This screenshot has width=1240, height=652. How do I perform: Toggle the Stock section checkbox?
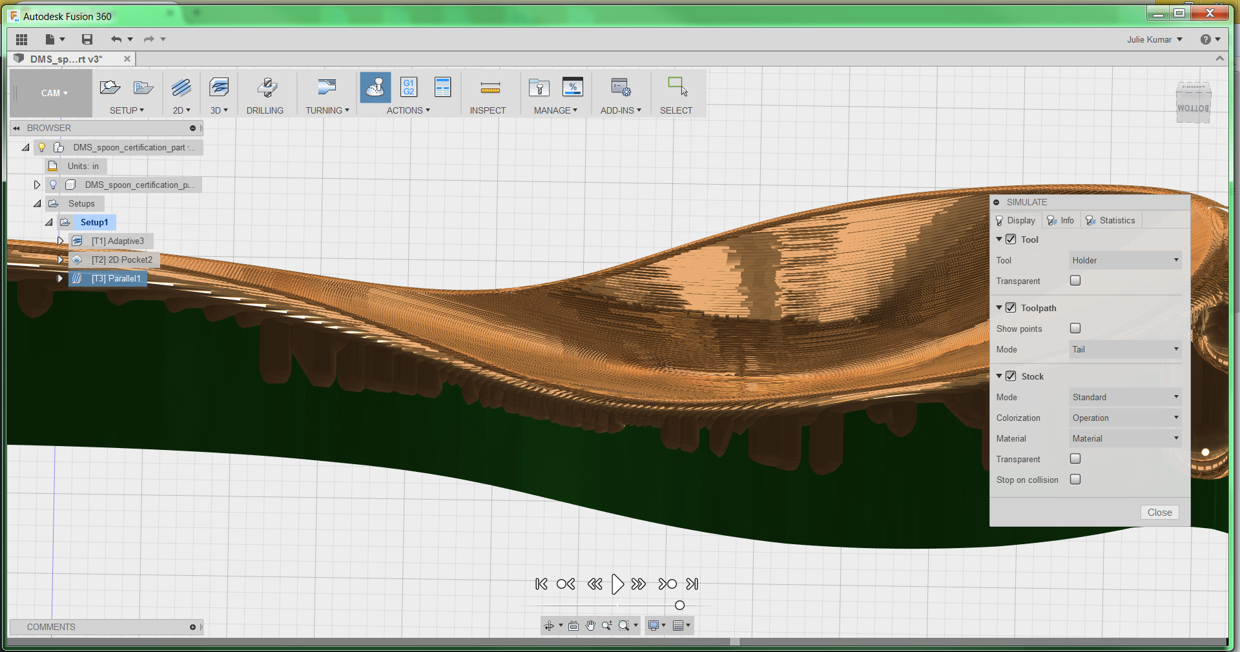[1011, 376]
